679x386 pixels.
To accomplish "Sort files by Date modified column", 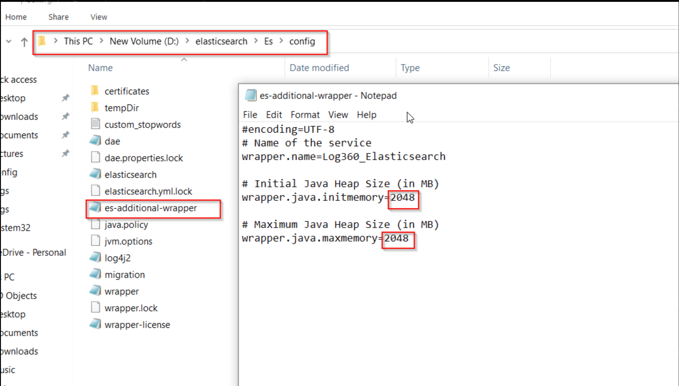I will [x=319, y=68].
